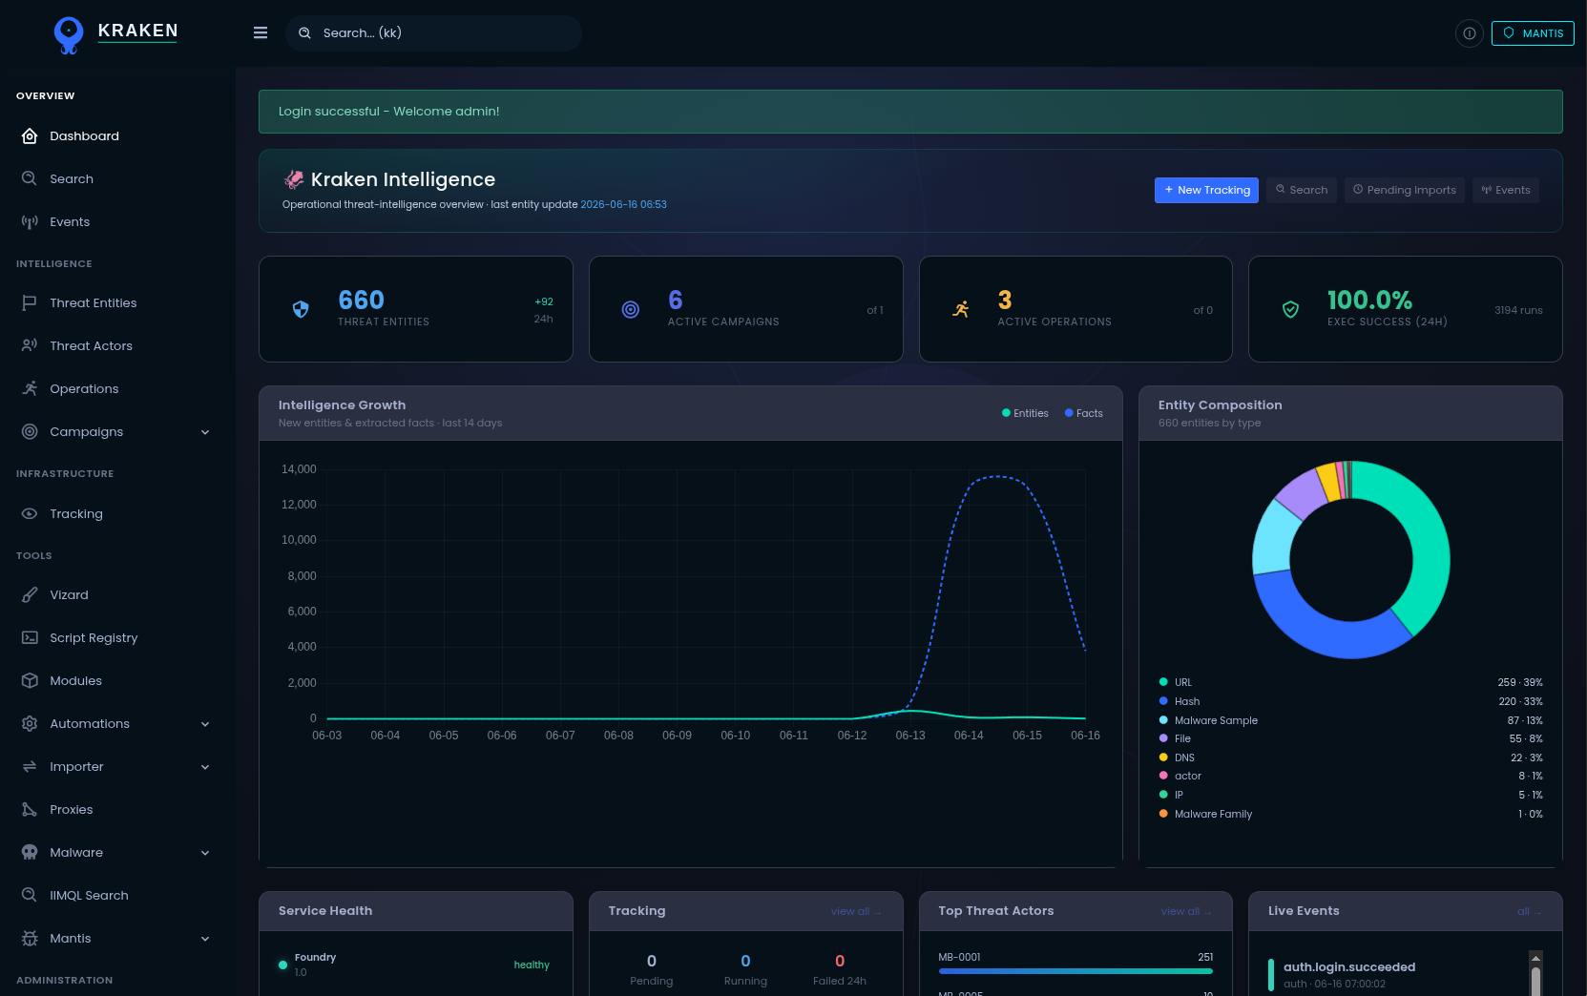Viewport: 1587px width, 996px height.
Task: Click the Vizard brush icon
Action: 30,595
